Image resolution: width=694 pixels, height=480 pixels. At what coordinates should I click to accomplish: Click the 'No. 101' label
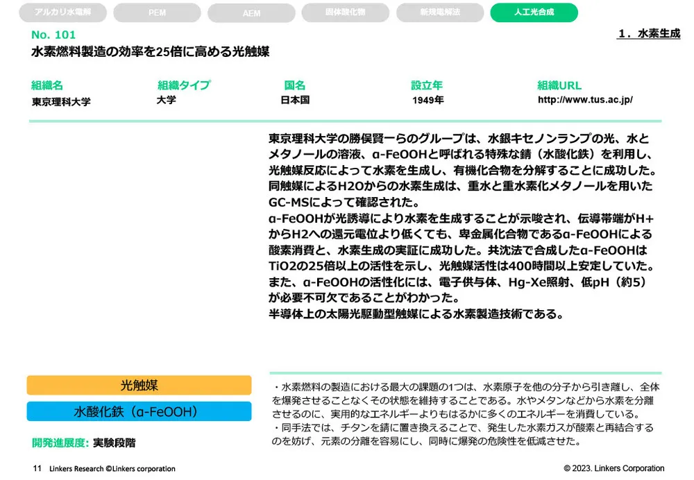click(53, 35)
